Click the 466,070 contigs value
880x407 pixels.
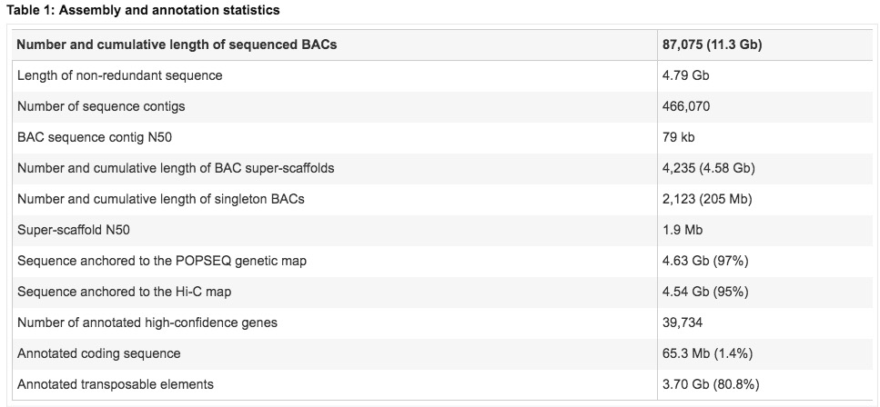[686, 106]
